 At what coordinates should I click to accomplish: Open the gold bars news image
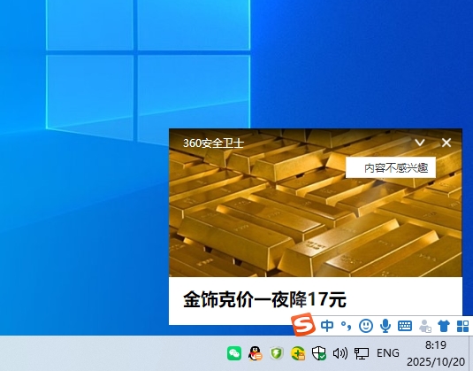(x=316, y=203)
